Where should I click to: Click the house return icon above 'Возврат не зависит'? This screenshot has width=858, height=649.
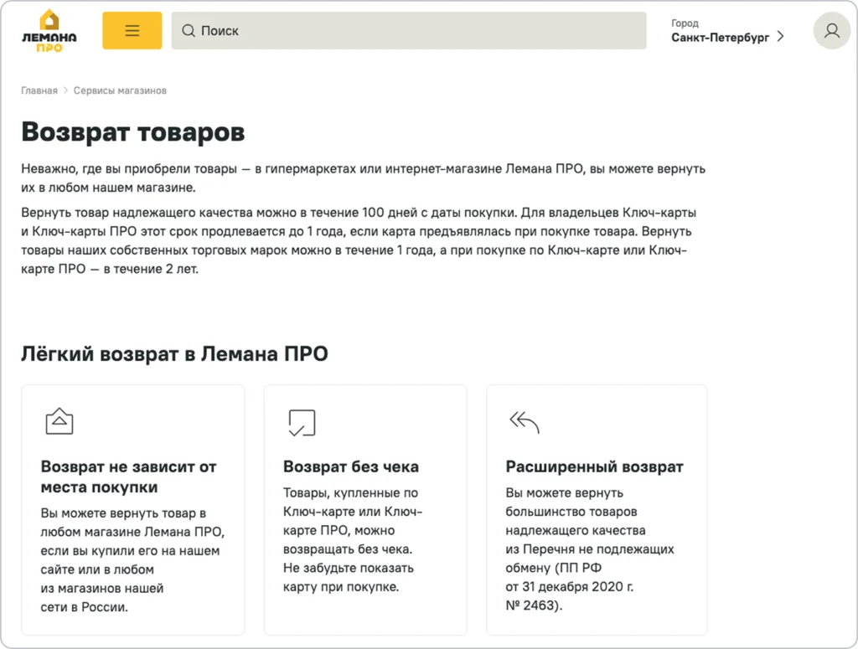[59, 420]
